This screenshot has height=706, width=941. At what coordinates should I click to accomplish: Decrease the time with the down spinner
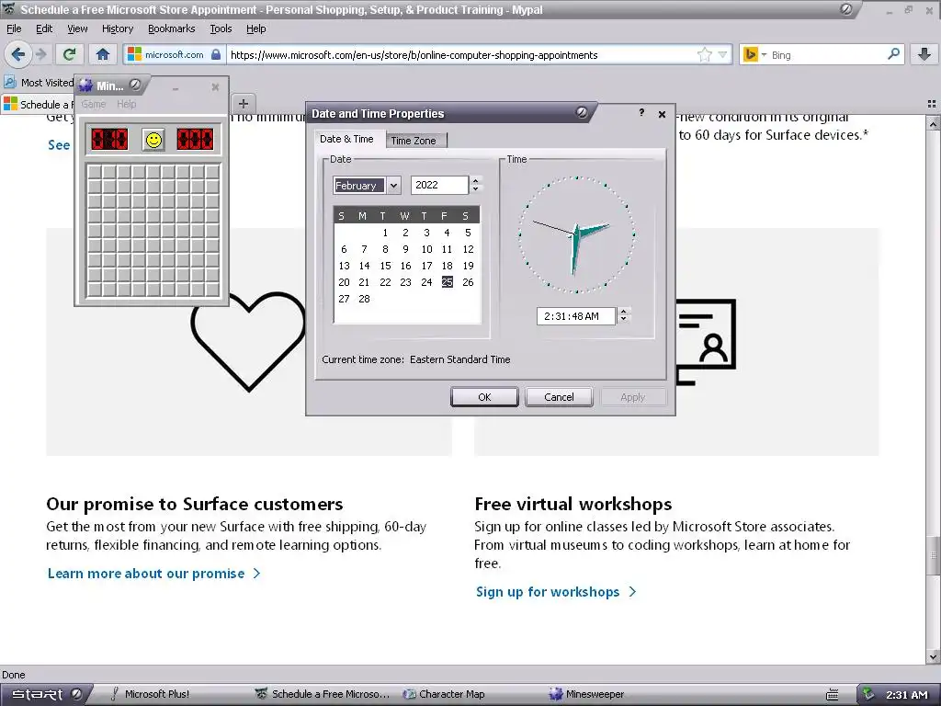point(624,320)
